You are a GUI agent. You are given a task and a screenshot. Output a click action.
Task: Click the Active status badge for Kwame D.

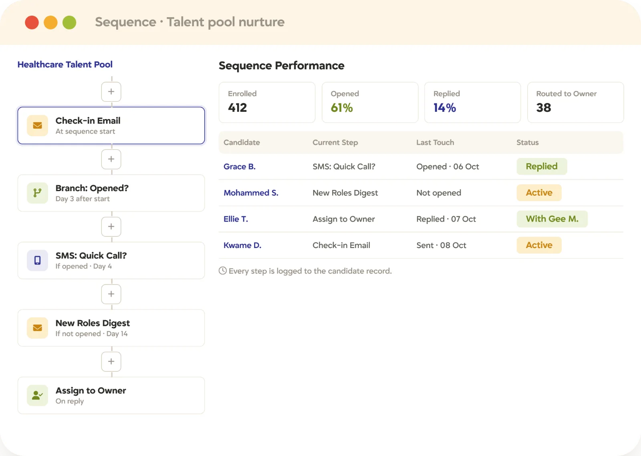(539, 245)
